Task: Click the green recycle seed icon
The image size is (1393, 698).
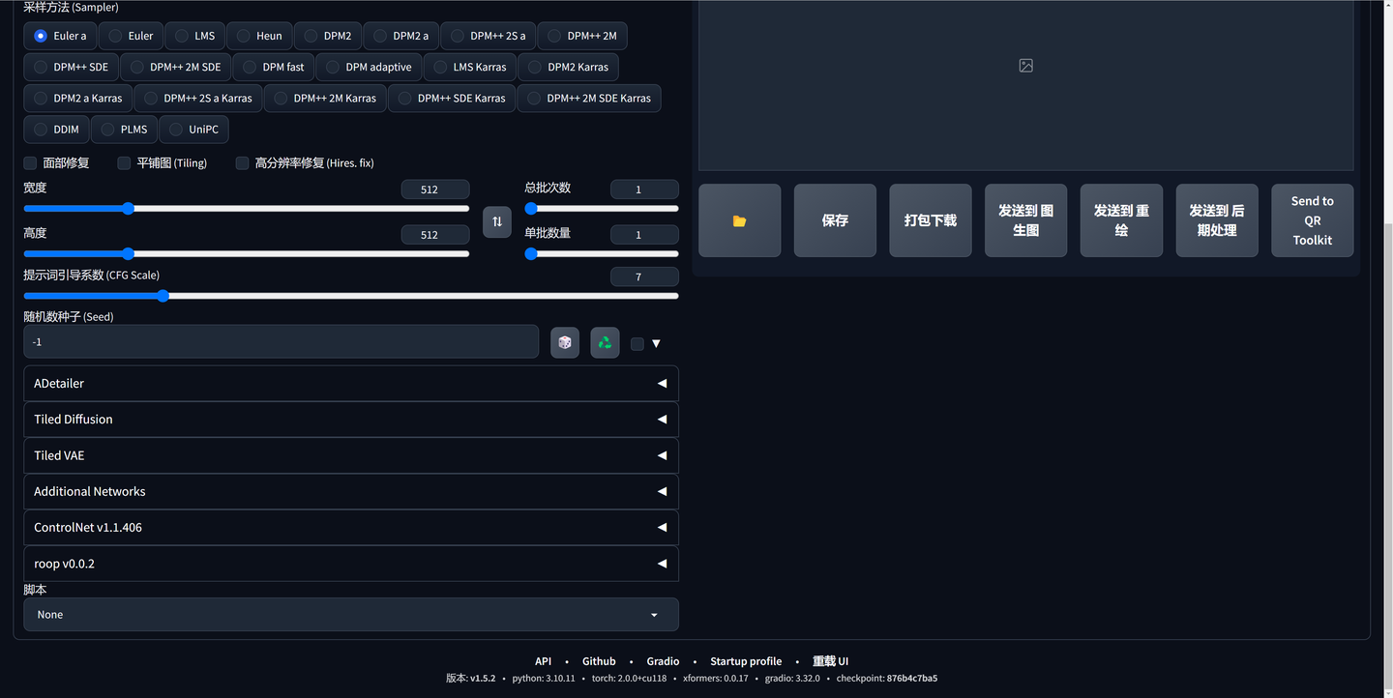Action: click(605, 342)
